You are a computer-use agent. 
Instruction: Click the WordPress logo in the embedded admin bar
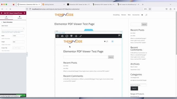pyautogui.click(x=58, y=36)
